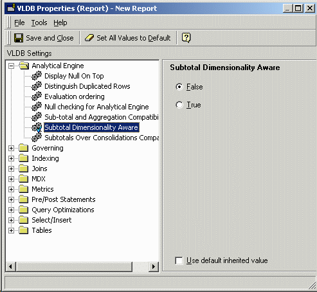Minimize the VLDB Properties window
The image size is (317, 292).
287,8
